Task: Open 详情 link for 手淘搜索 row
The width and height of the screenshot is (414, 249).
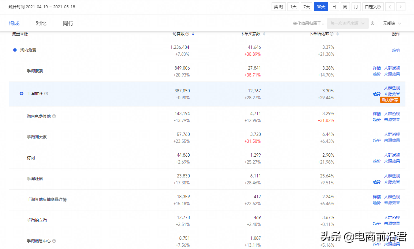Action: [x=377, y=68]
